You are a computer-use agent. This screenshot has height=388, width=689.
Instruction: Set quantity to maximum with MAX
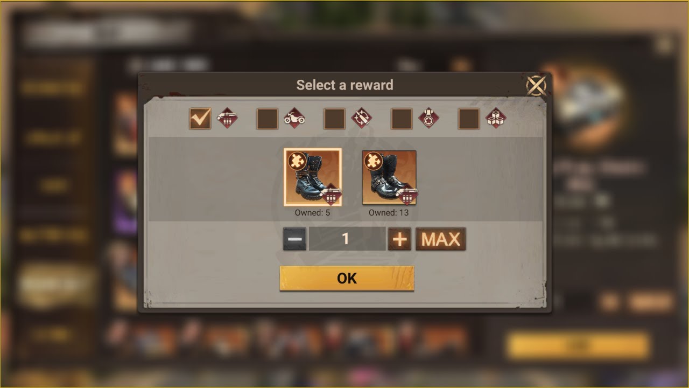pyautogui.click(x=440, y=239)
